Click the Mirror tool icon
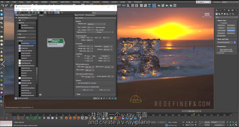 [124, 6]
